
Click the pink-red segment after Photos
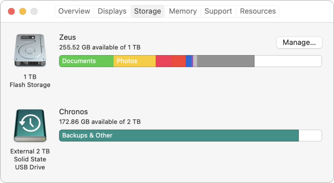coord(163,61)
